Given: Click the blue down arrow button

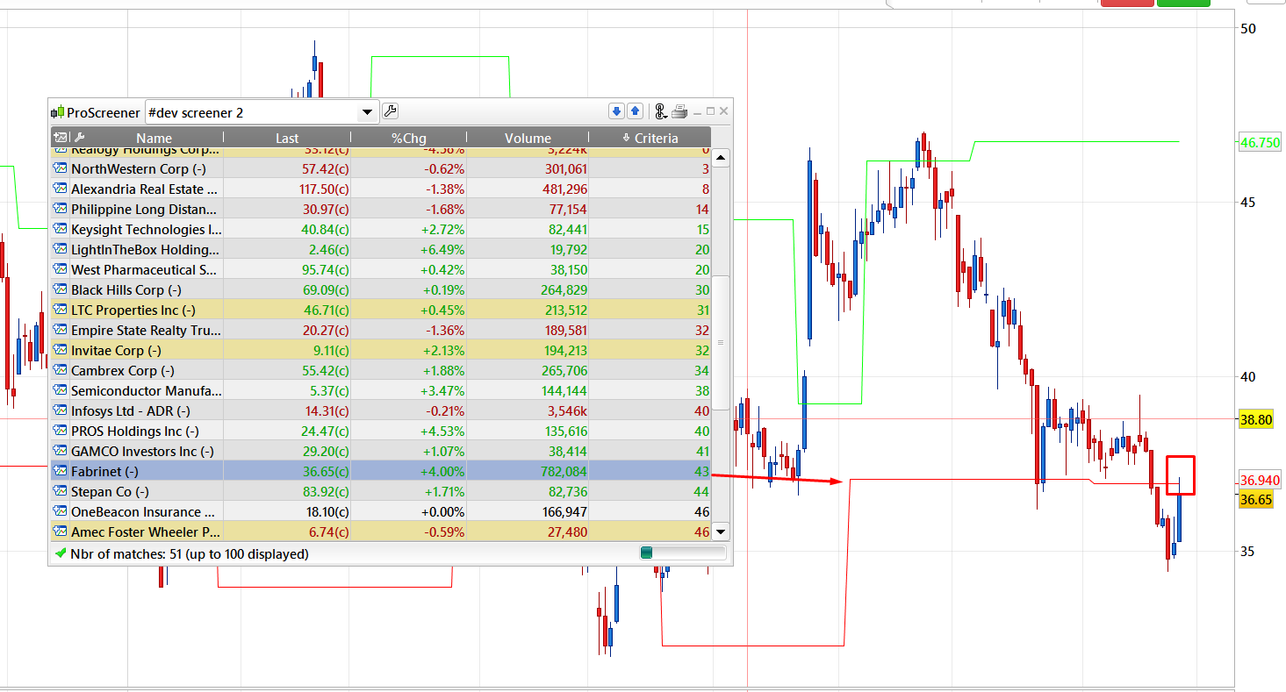Looking at the screenshot, I should click(616, 111).
